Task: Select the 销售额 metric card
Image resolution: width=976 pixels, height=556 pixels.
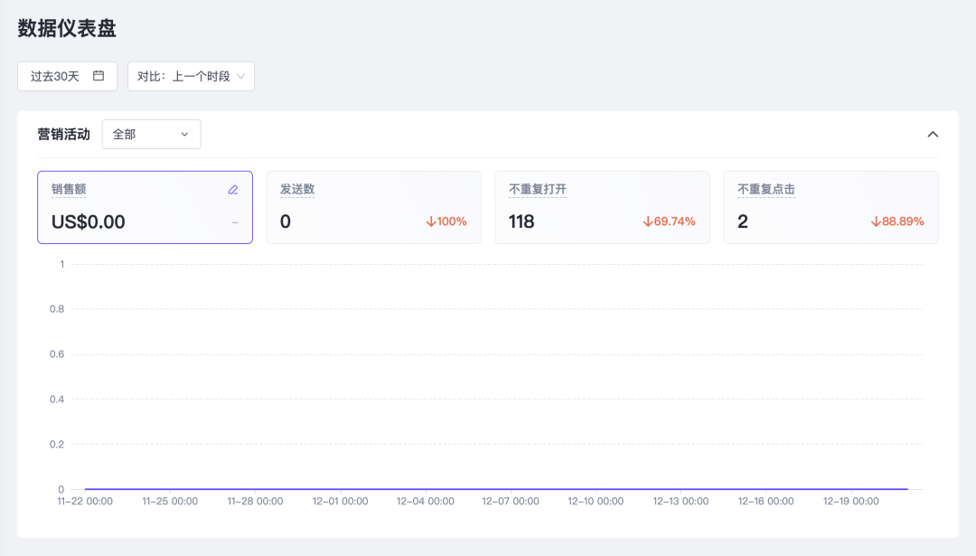Action: [x=145, y=207]
